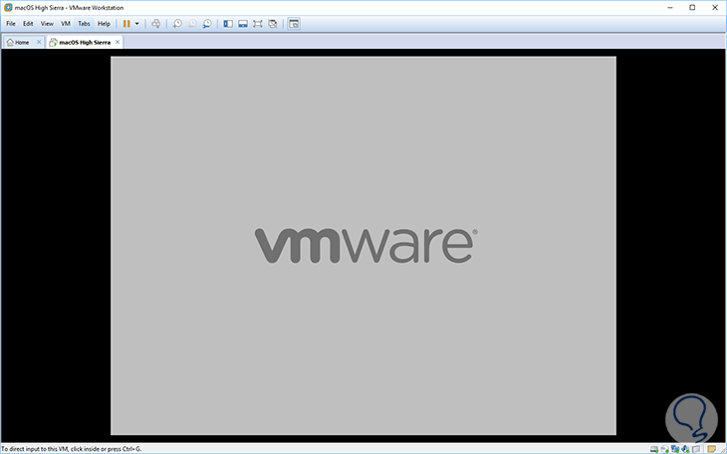727x454 pixels.
Task: Open the Tabs menu
Action: pos(84,24)
